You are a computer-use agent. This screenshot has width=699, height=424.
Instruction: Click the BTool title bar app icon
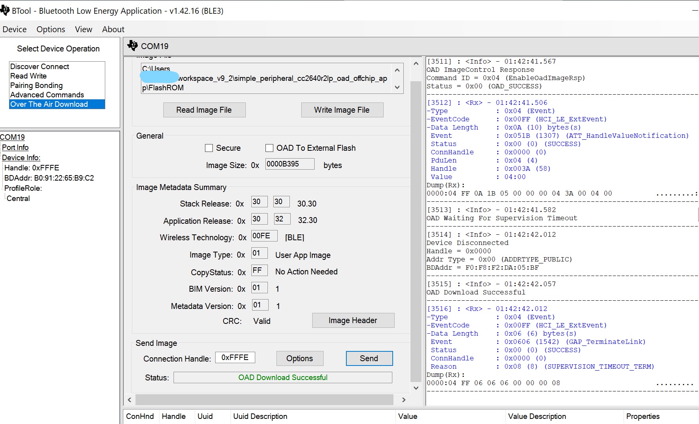pos(5,11)
